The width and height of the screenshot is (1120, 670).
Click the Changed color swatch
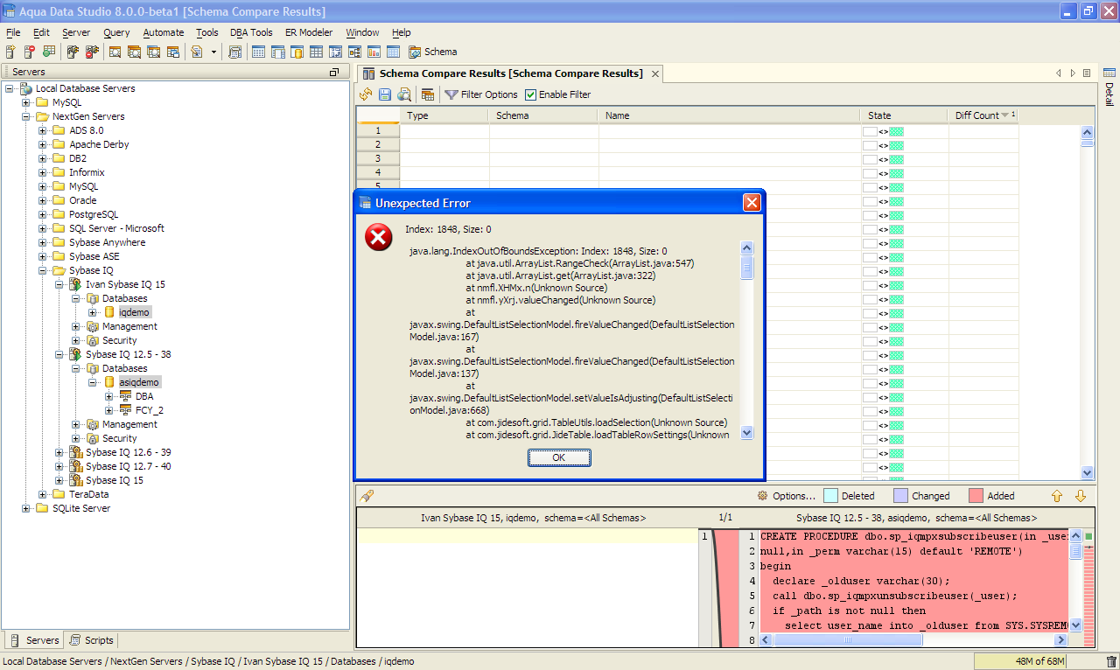click(x=901, y=496)
